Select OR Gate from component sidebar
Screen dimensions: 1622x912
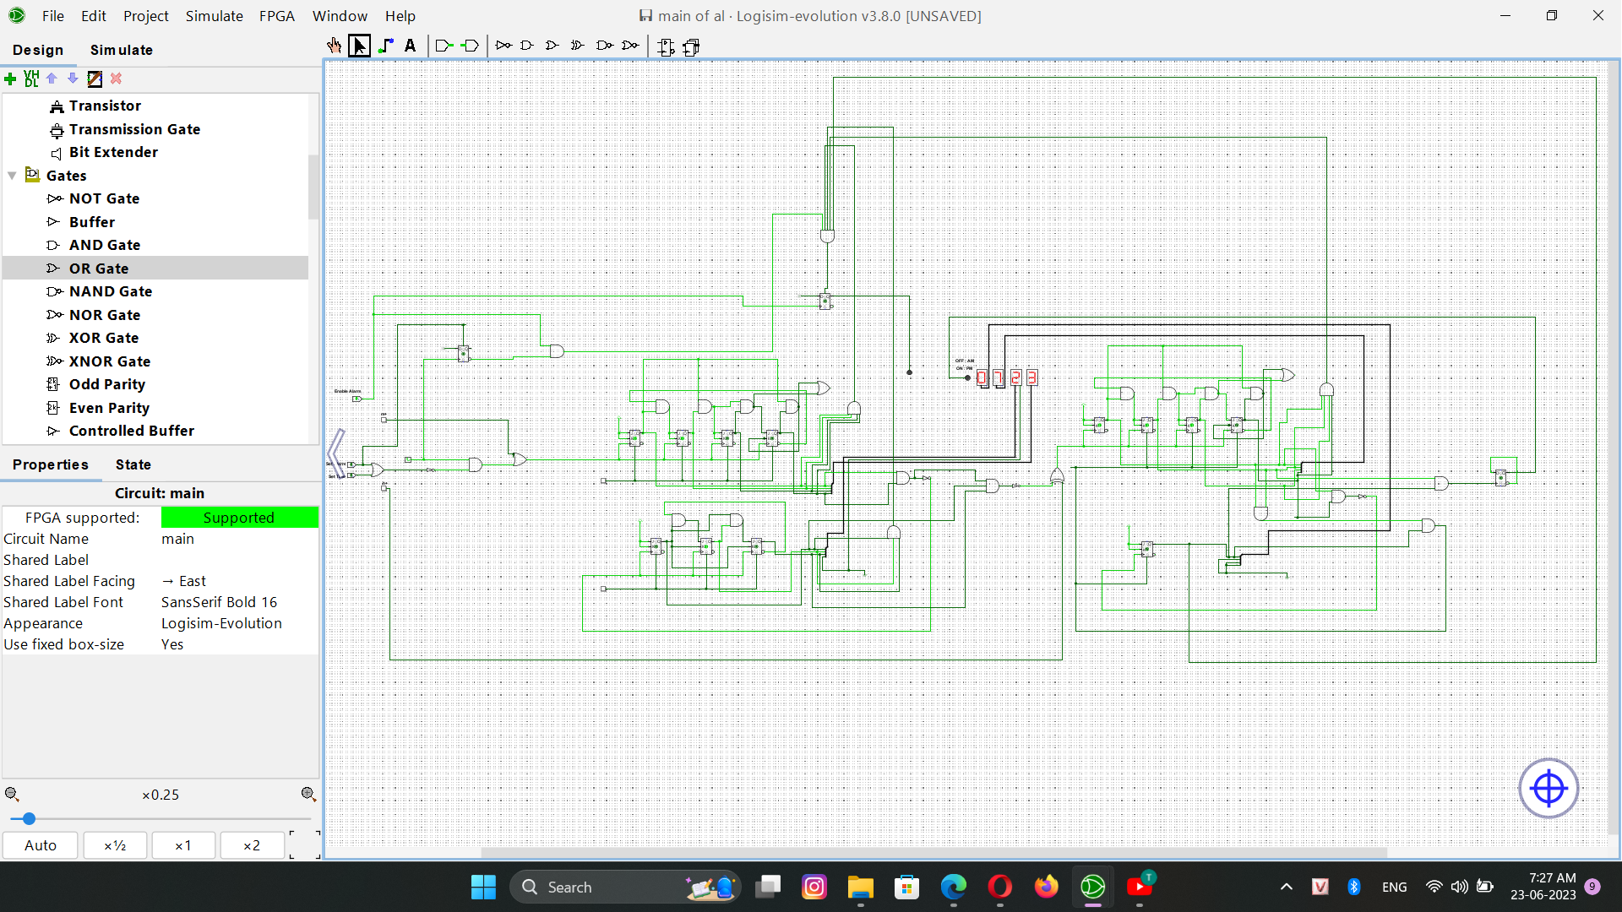pyautogui.click(x=98, y=267)
